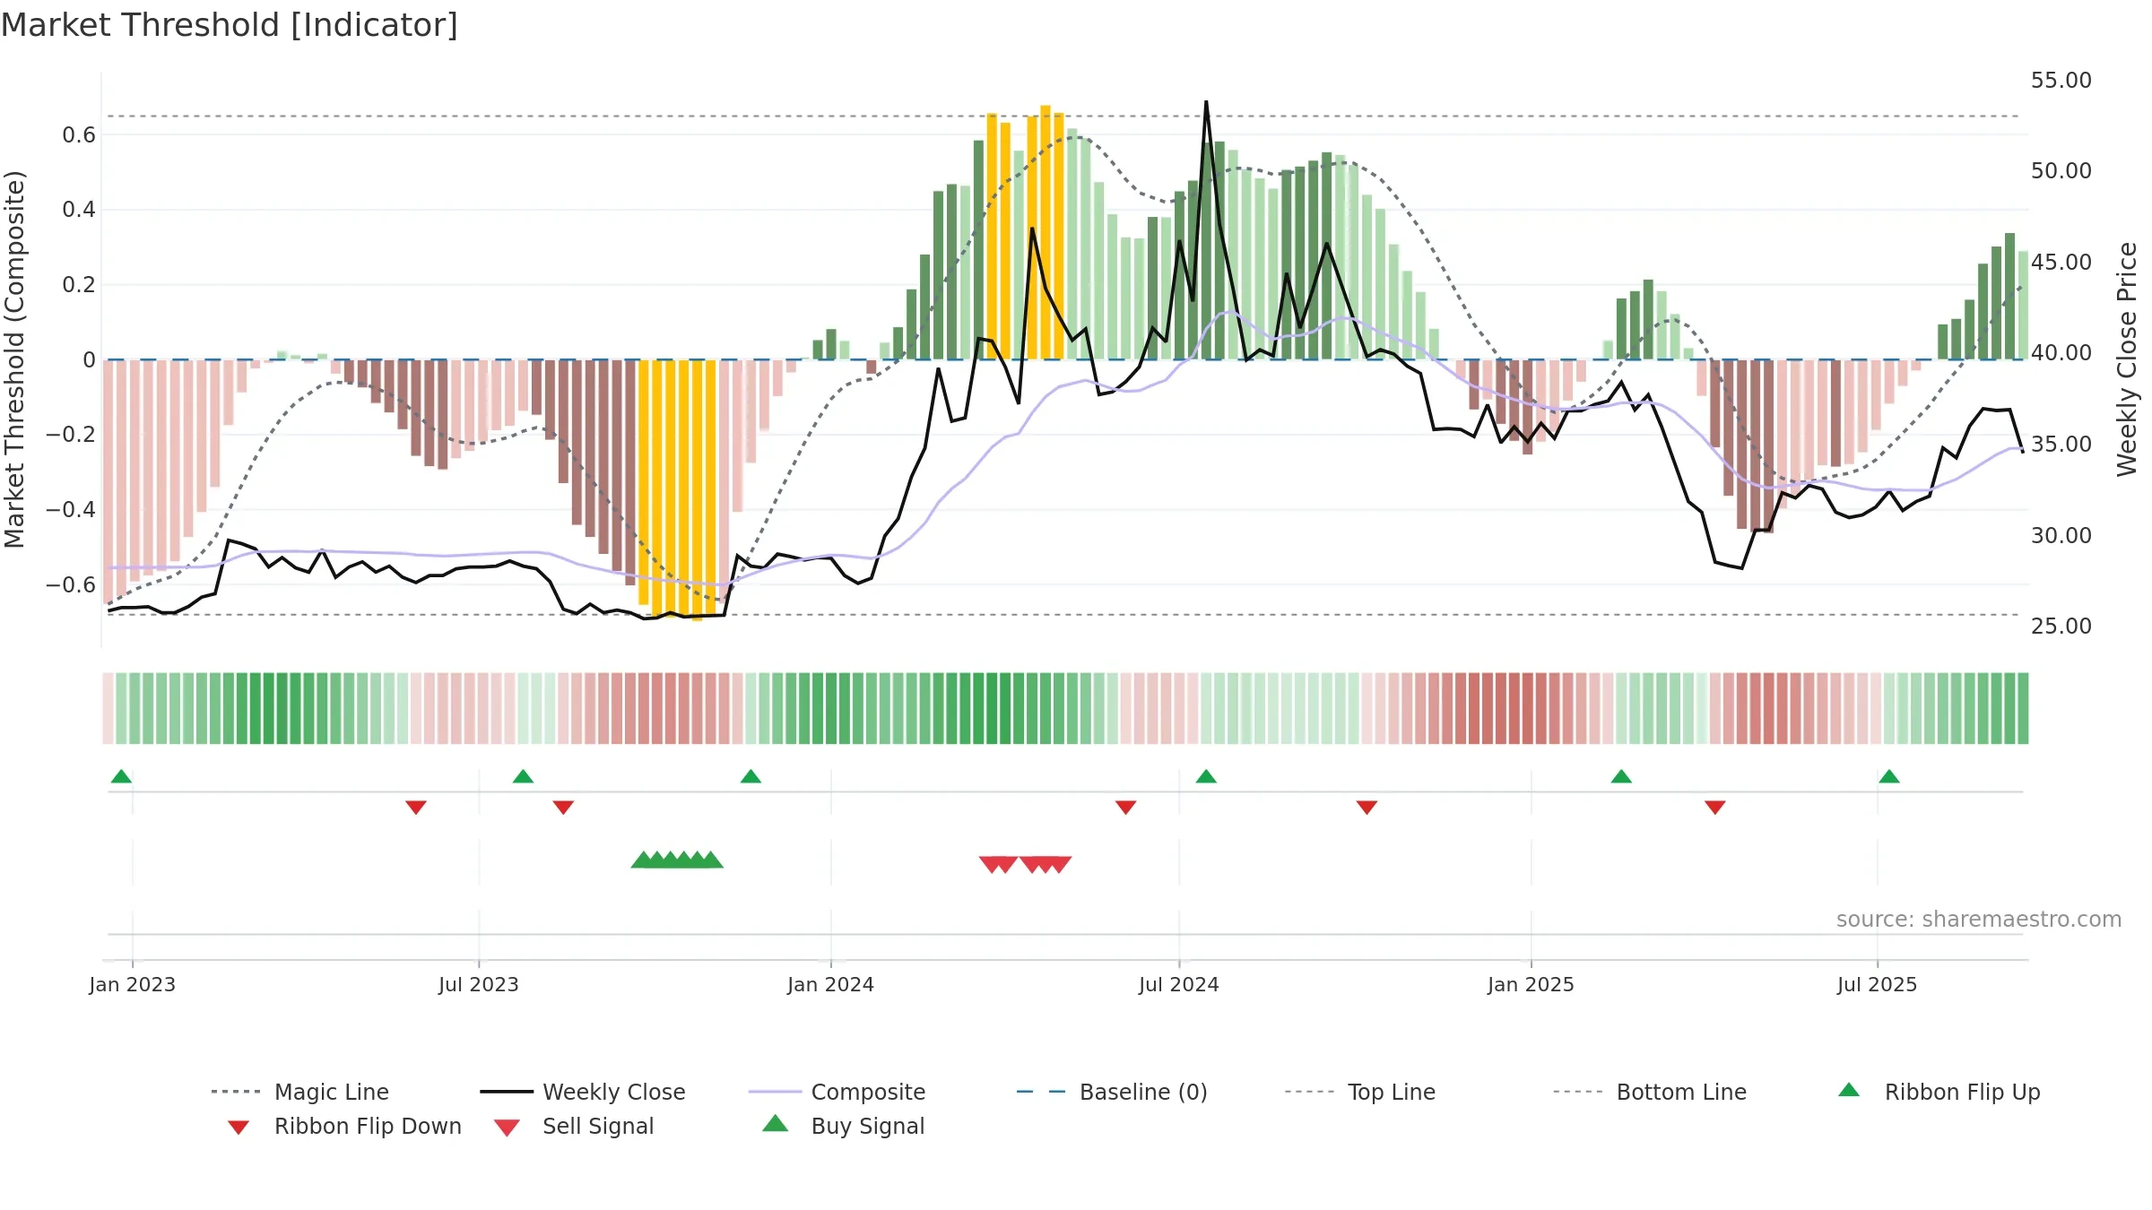The width and height of the screenshot is (2152, 1210).
Task: Click the Ribbon Flip Up marker in Feb 2025
Action: coord(1621,776)
